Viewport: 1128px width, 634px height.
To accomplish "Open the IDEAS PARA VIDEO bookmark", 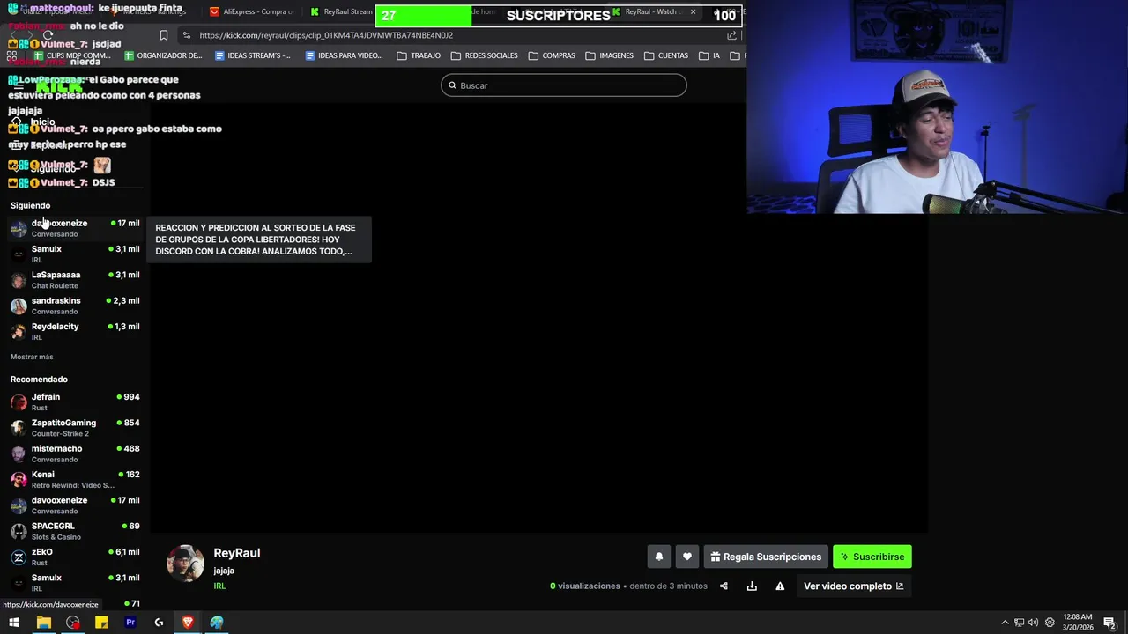I will [344, 55].
